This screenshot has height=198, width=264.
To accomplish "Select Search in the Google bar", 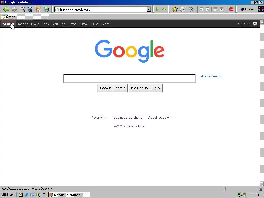I will pos(8,24).
